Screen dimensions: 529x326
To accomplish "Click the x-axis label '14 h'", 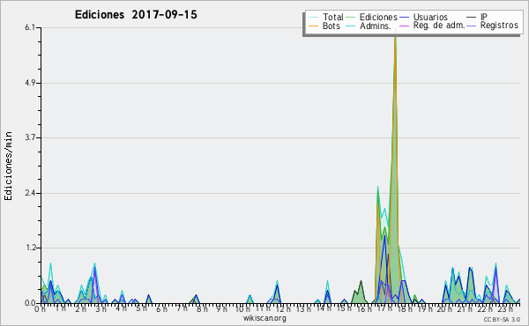I will click(324, 308).
